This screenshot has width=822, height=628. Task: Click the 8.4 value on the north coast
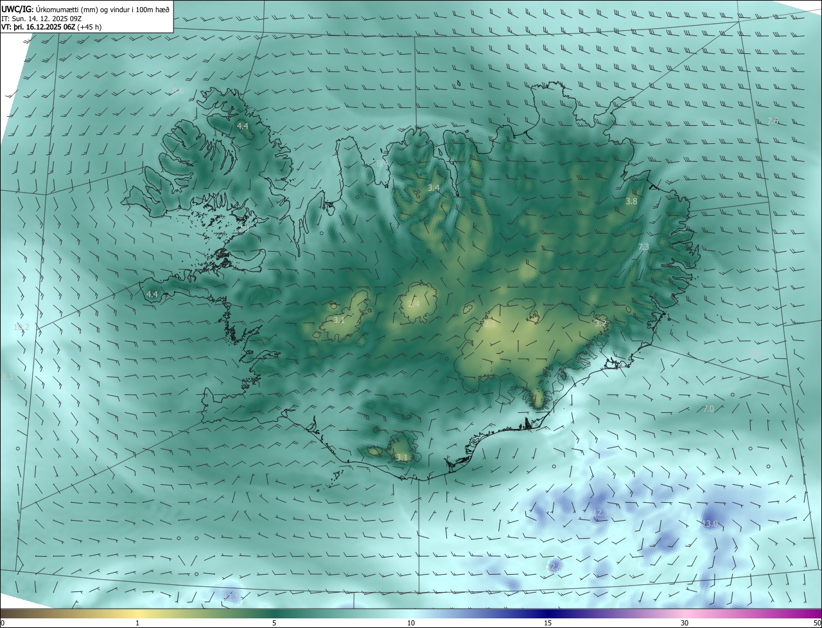381,164
